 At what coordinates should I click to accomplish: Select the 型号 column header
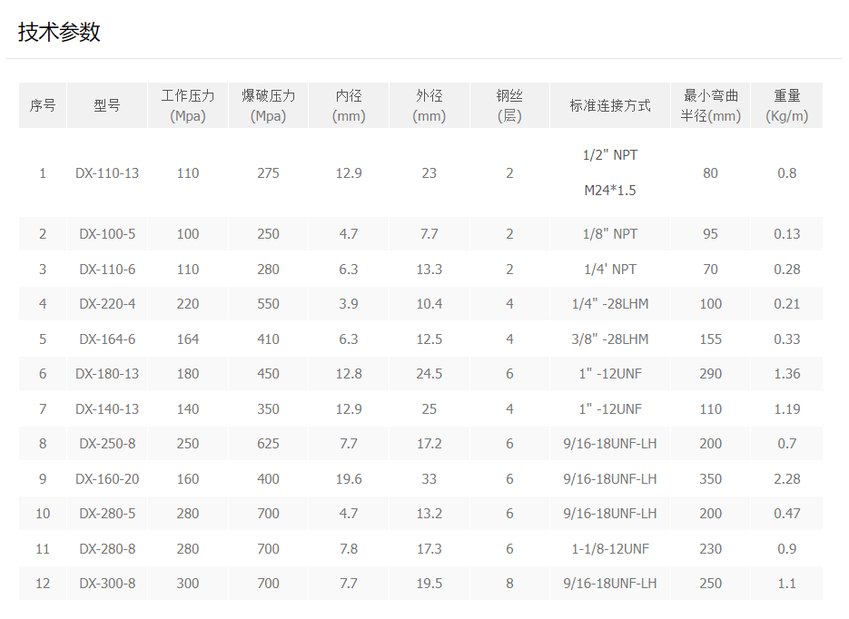tap(107, 105)
